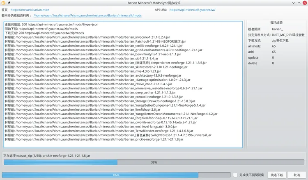308x180 pixels.
Task: Click the app icon in the title bar
Action: pos(4,3)
